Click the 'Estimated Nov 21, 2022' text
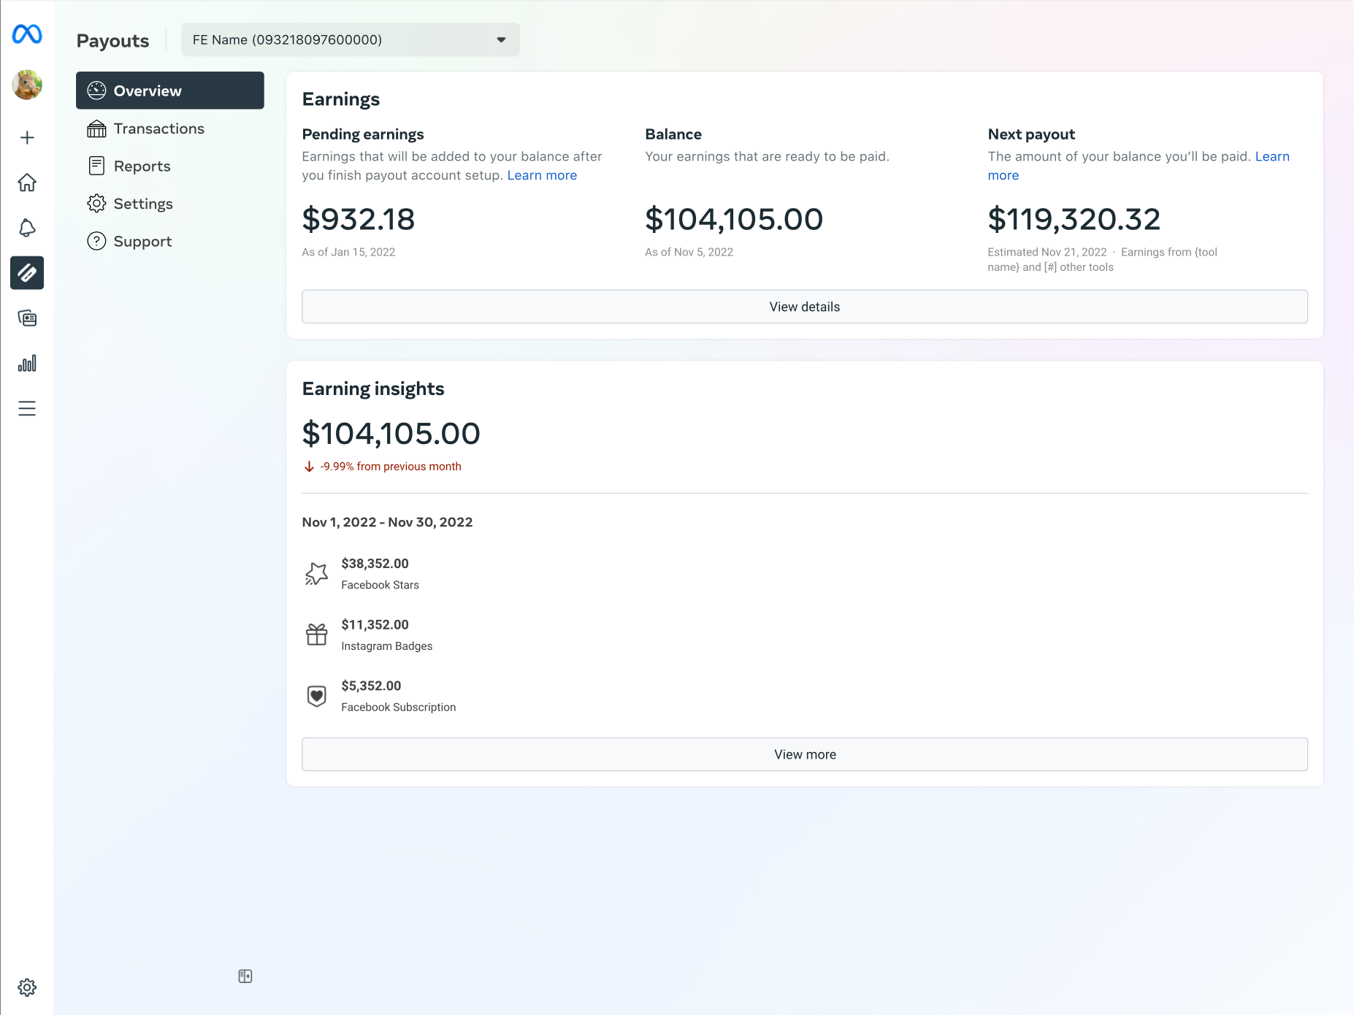The width and height of the screenshot is (1354, 1015). [1047, 252]
